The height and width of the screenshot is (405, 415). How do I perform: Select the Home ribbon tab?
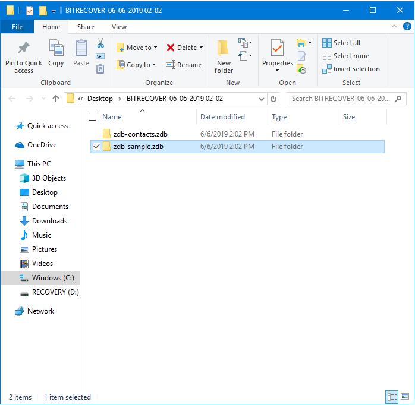[51, 27]
